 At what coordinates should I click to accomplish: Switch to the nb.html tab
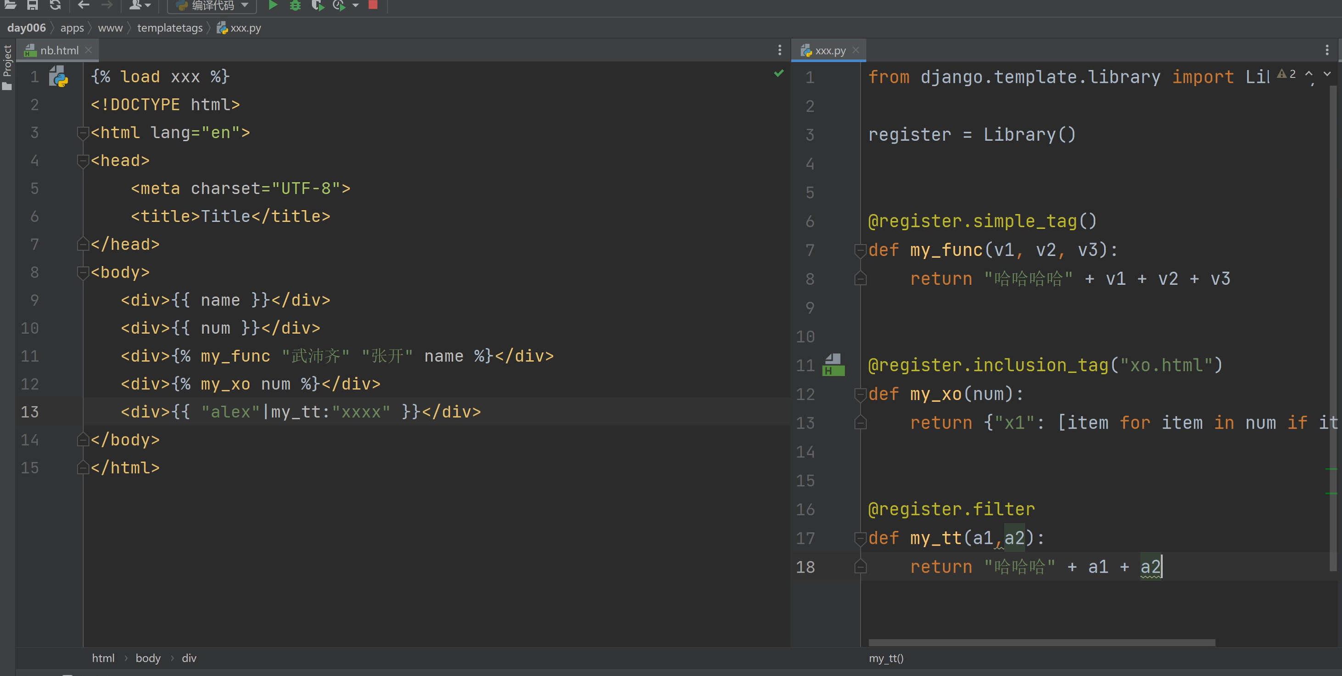[59, 50]
